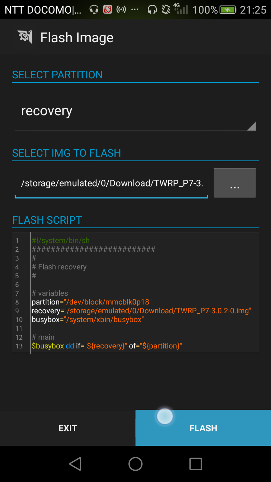Open recent apps square icon
Screen dimensions: 271x482
pos(196,464)
